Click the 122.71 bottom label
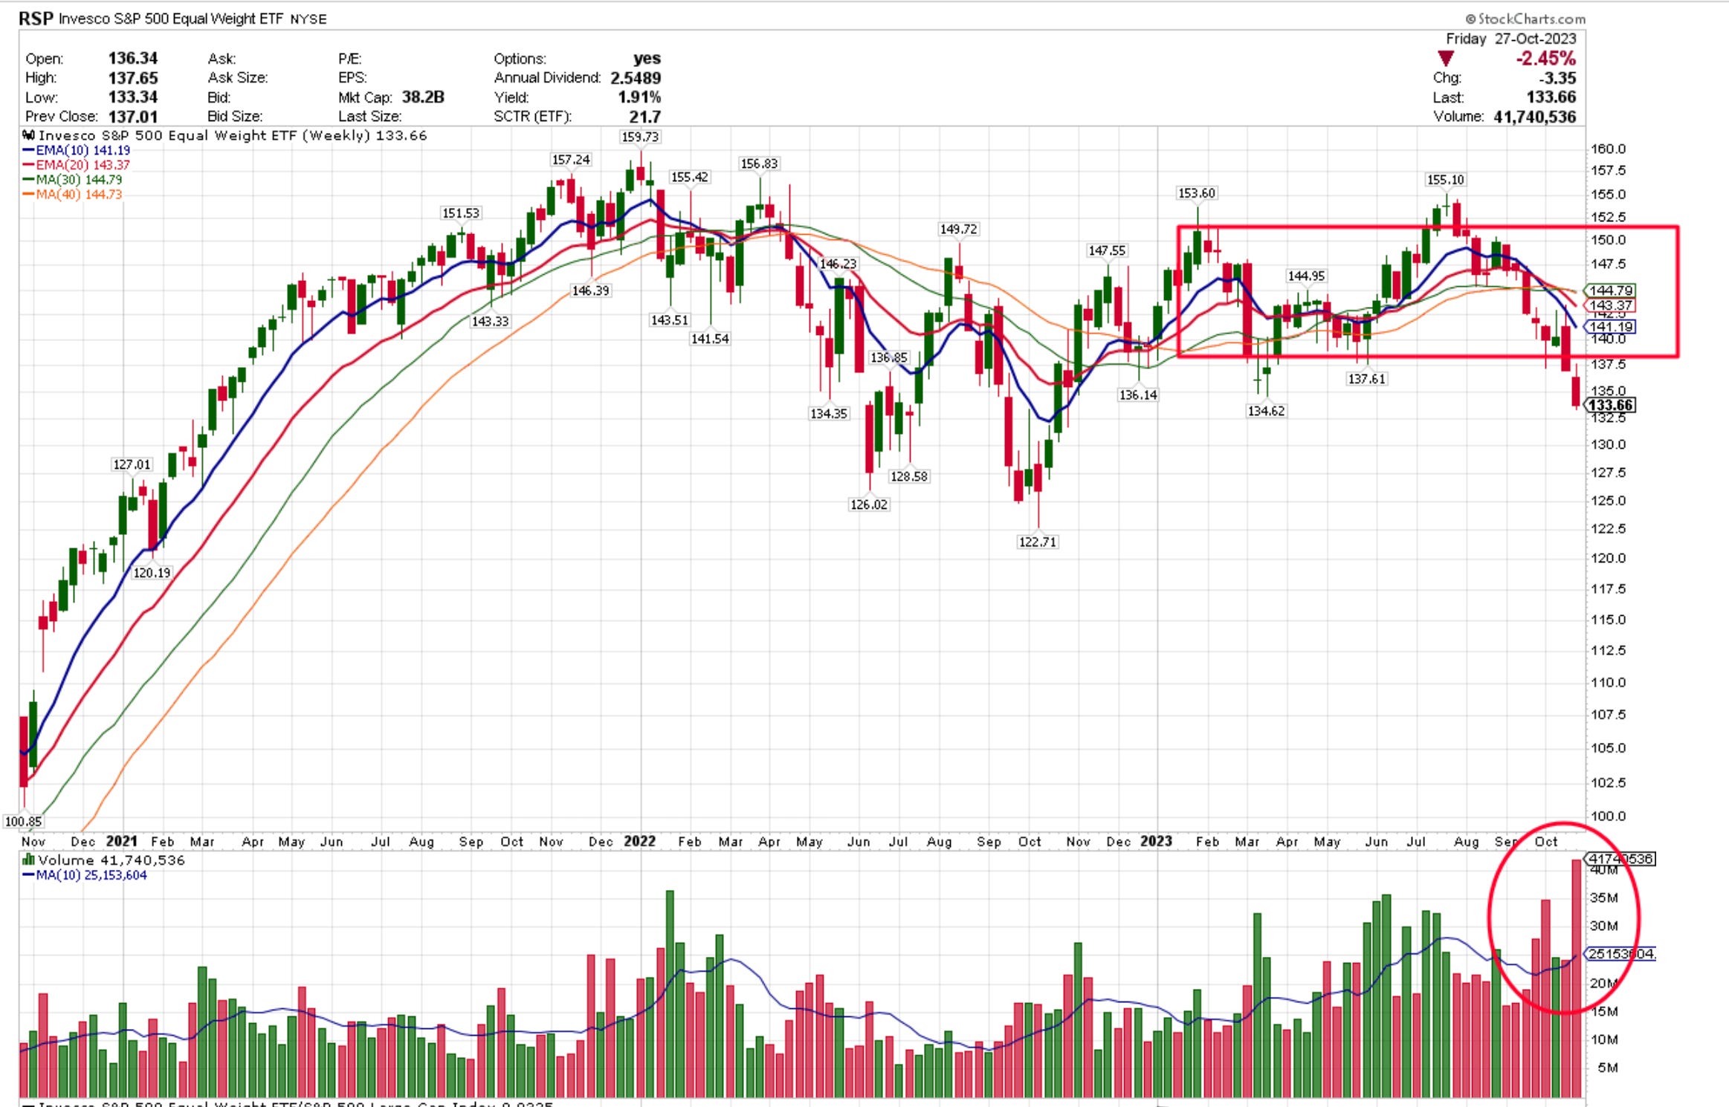Image resolution: width=1729 pixels, height=1107 pixels. (1038, 542)
